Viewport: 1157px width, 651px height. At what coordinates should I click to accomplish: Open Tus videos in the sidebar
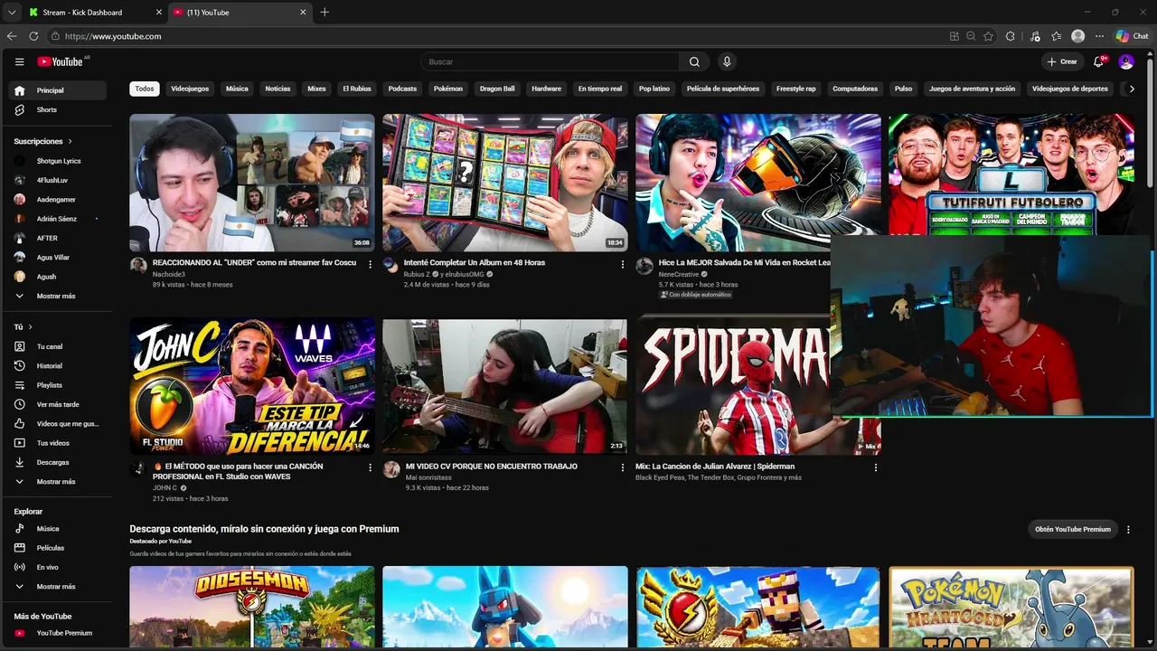click(58, 443)
